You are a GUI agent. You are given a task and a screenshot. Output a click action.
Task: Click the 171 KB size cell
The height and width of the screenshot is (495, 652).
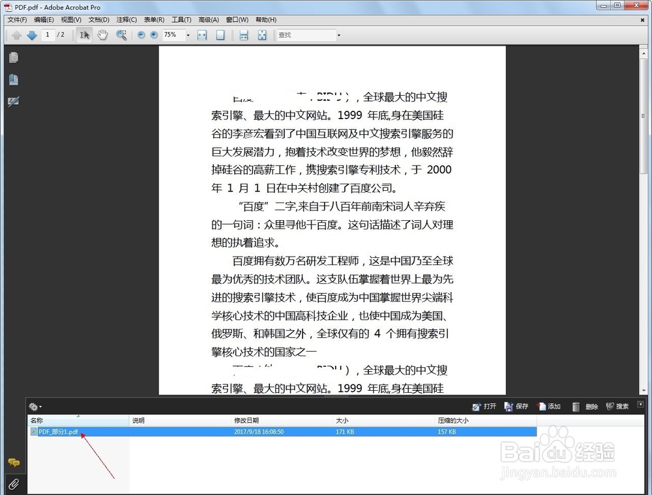(x=345, y=432)
